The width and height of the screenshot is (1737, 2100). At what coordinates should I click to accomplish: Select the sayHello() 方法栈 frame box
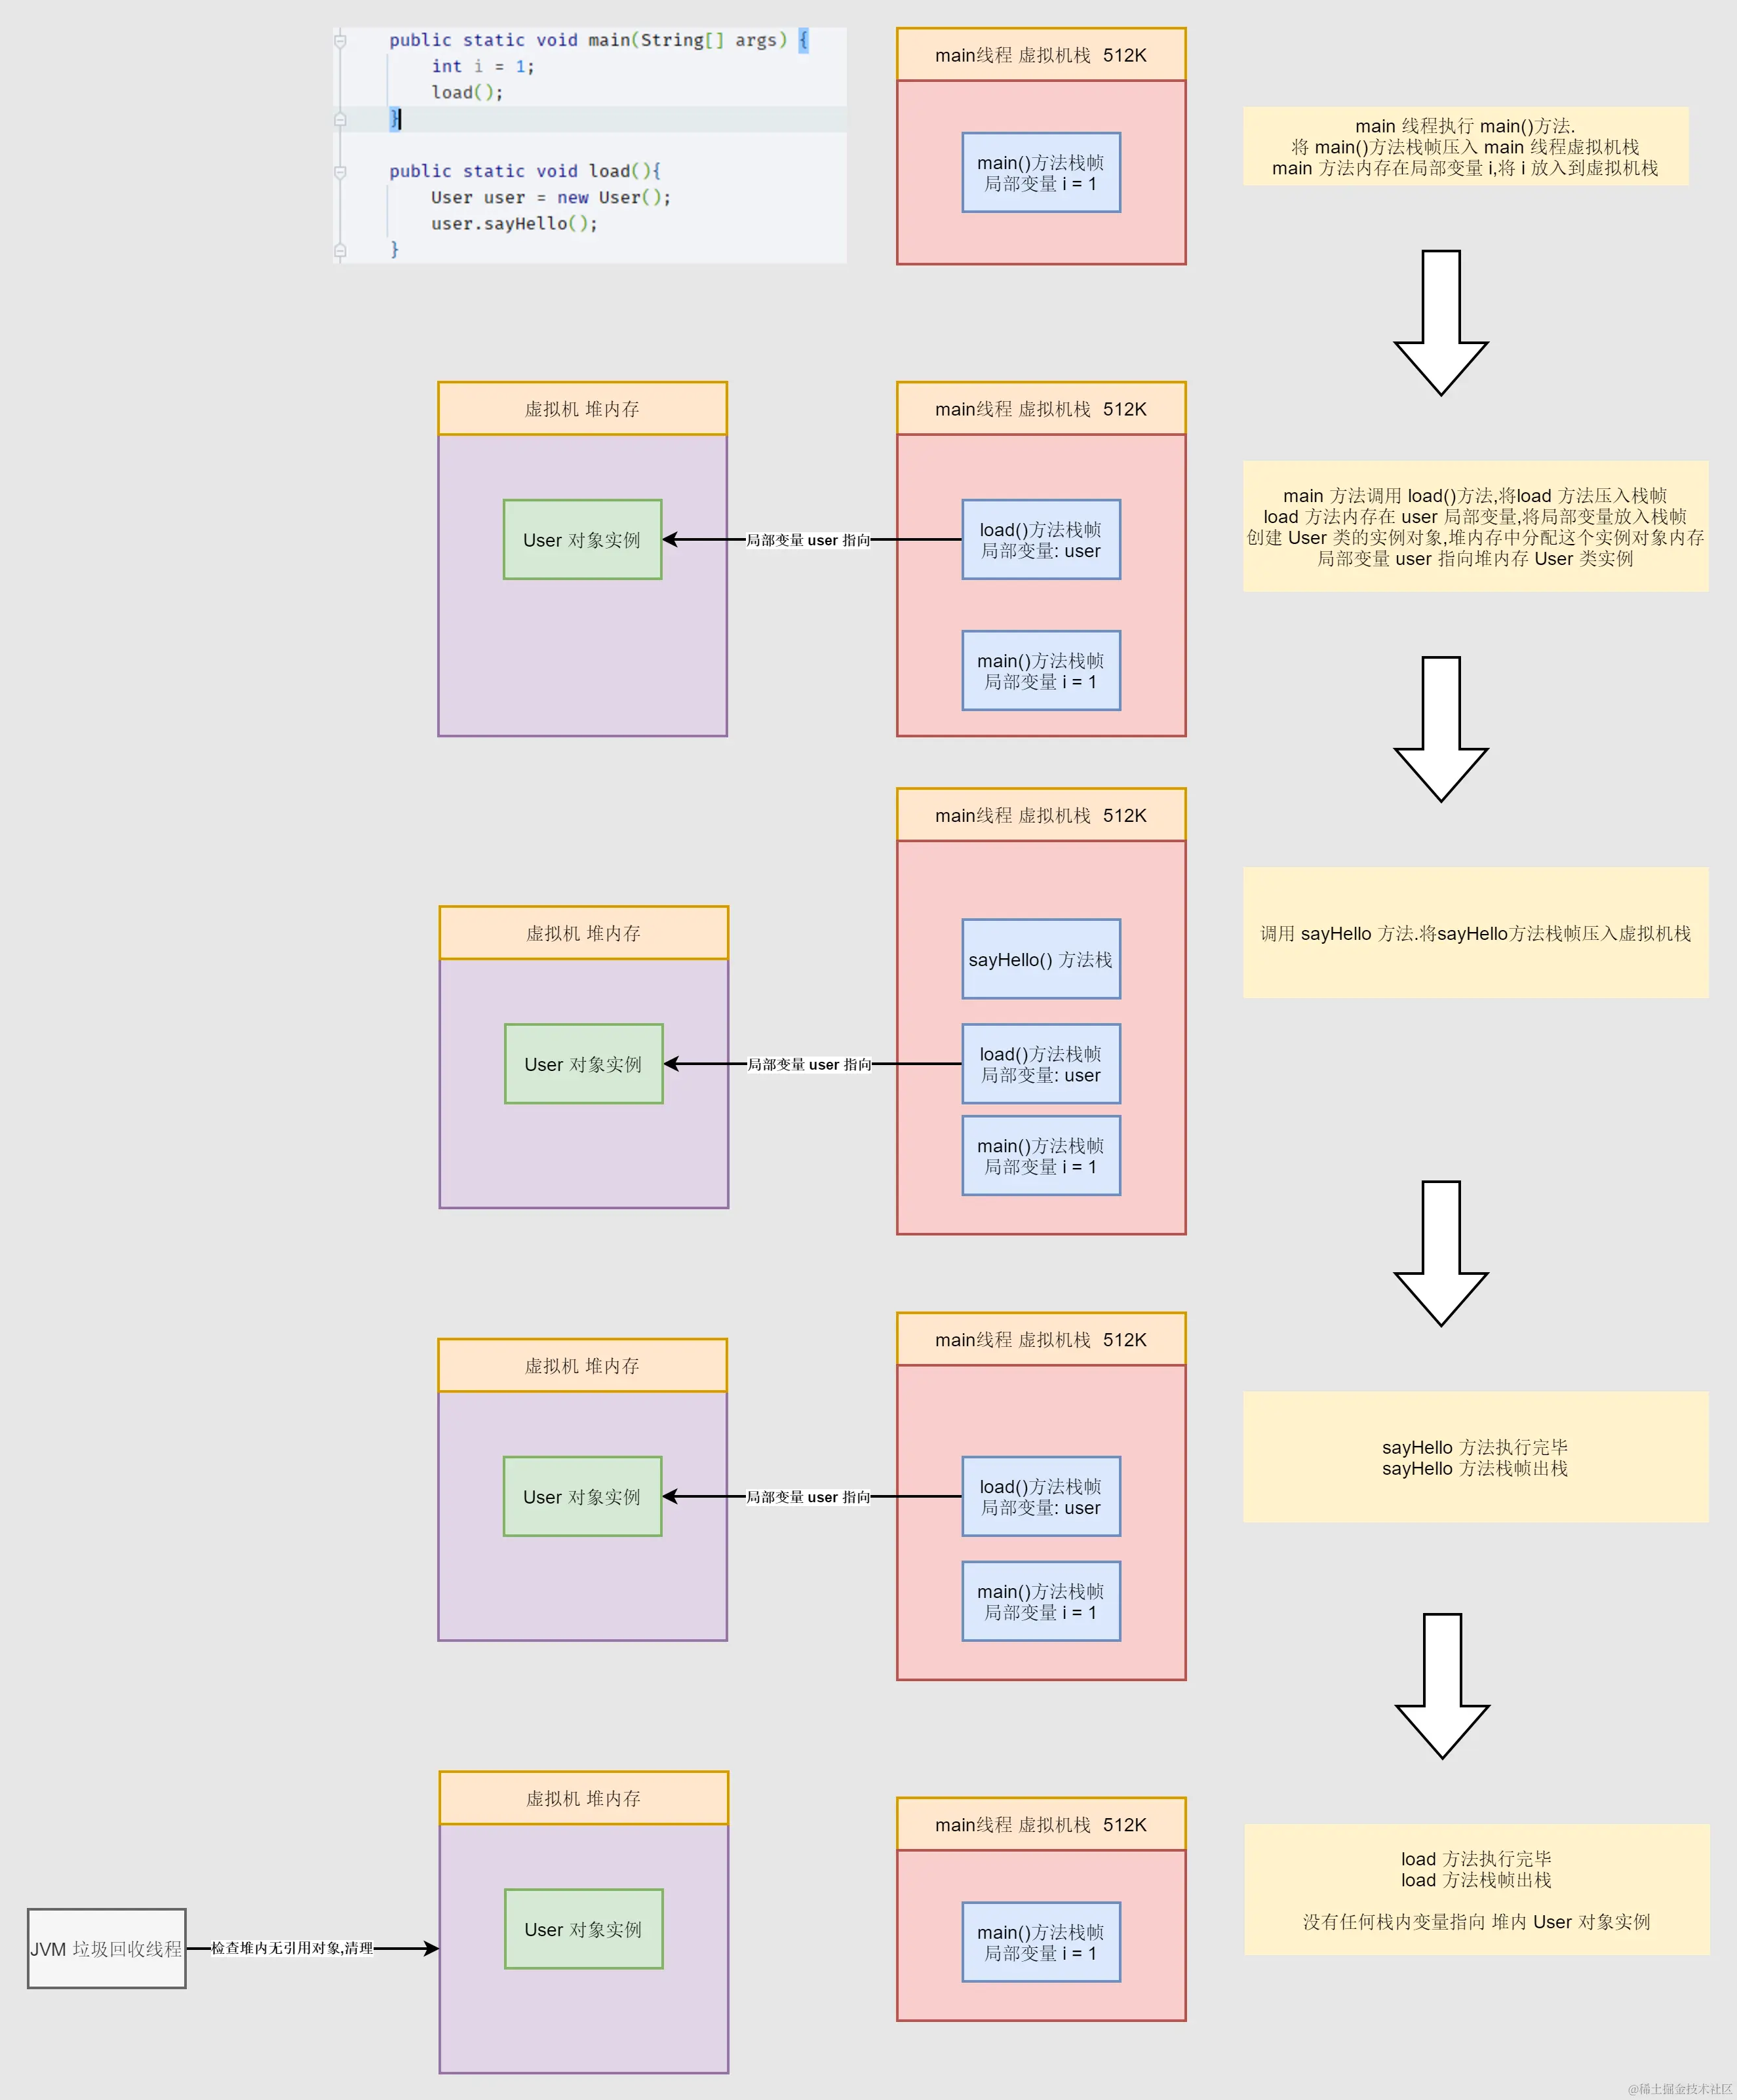1040,959
